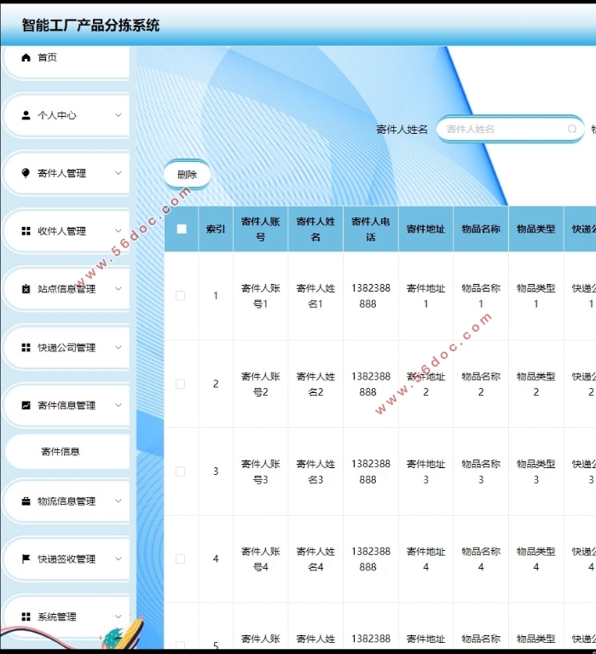Image resolution: width=596 pixels, height=654 pixels.
Task: Focus the 寄件人姓名 search input
Action: (x=503, y=129)
